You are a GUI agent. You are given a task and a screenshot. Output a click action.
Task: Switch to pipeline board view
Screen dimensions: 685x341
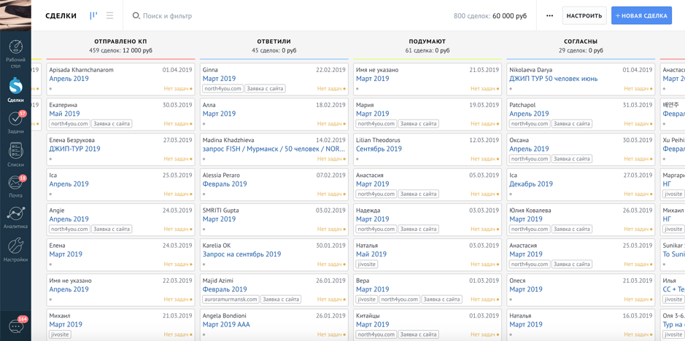click(93, 15)
